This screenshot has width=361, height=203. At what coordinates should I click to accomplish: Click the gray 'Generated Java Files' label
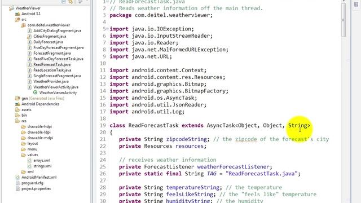coord(46,98)
